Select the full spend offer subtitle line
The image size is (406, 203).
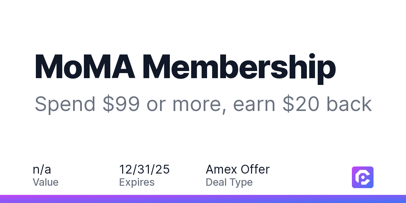(x=203, y=104)
